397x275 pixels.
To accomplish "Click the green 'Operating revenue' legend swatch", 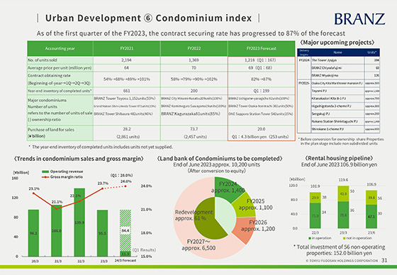I will click(45, 172).
